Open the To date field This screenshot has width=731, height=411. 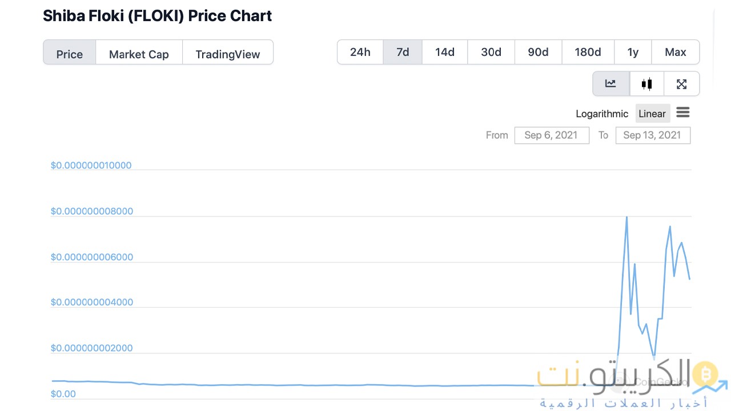[652, 135]
